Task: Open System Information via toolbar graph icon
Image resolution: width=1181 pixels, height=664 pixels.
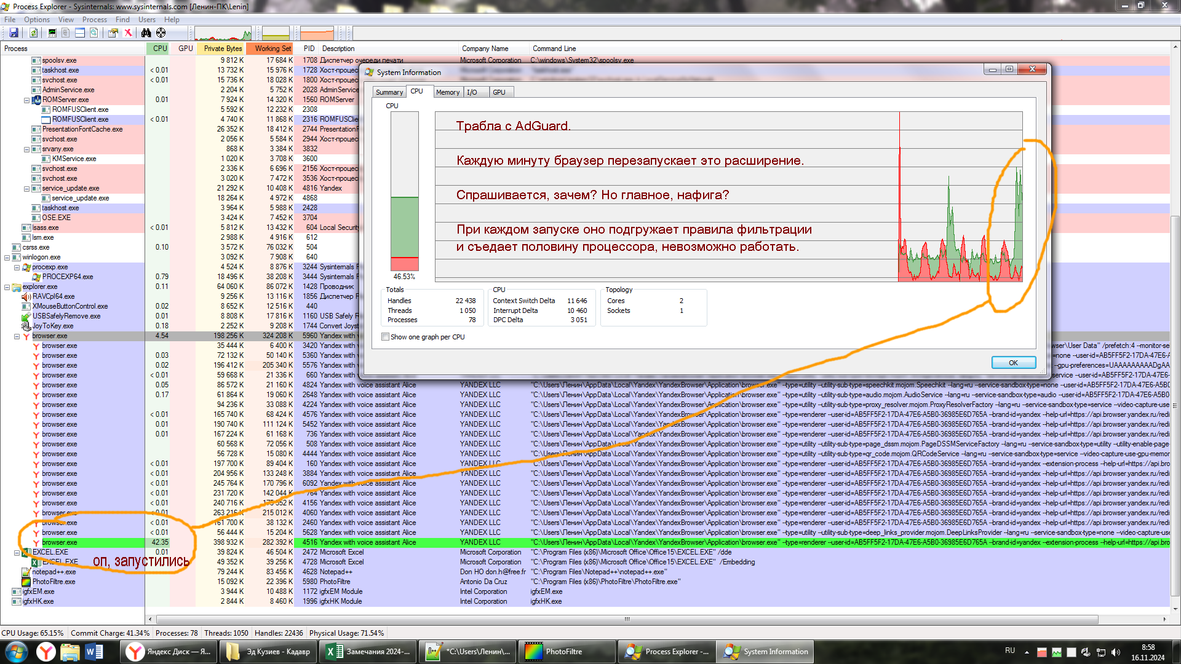Action: [x=52, y=33]
